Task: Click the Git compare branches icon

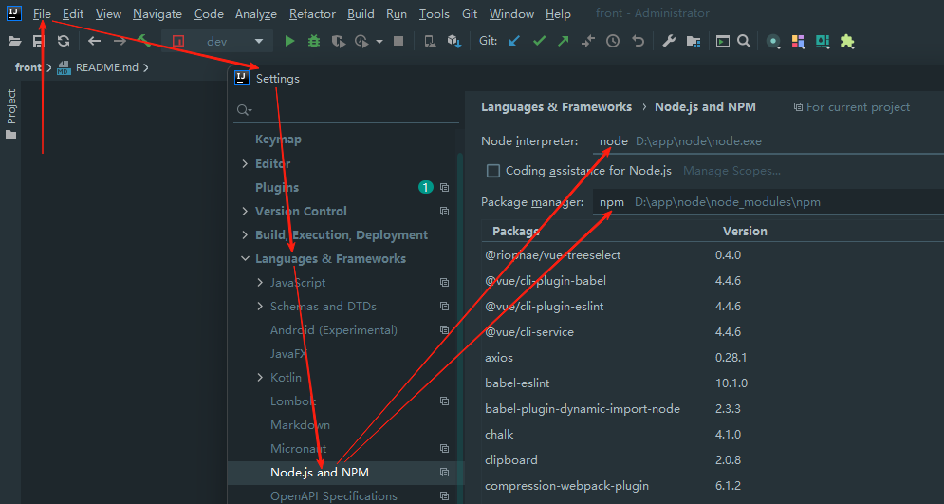Action: click(588, 41)
